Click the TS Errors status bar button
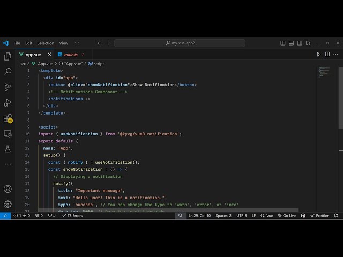This screenshot has height=257, width=343. [72, 216]
